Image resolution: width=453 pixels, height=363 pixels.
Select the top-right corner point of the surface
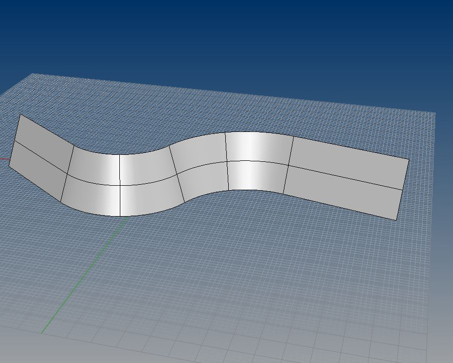[x=409, y=159]
